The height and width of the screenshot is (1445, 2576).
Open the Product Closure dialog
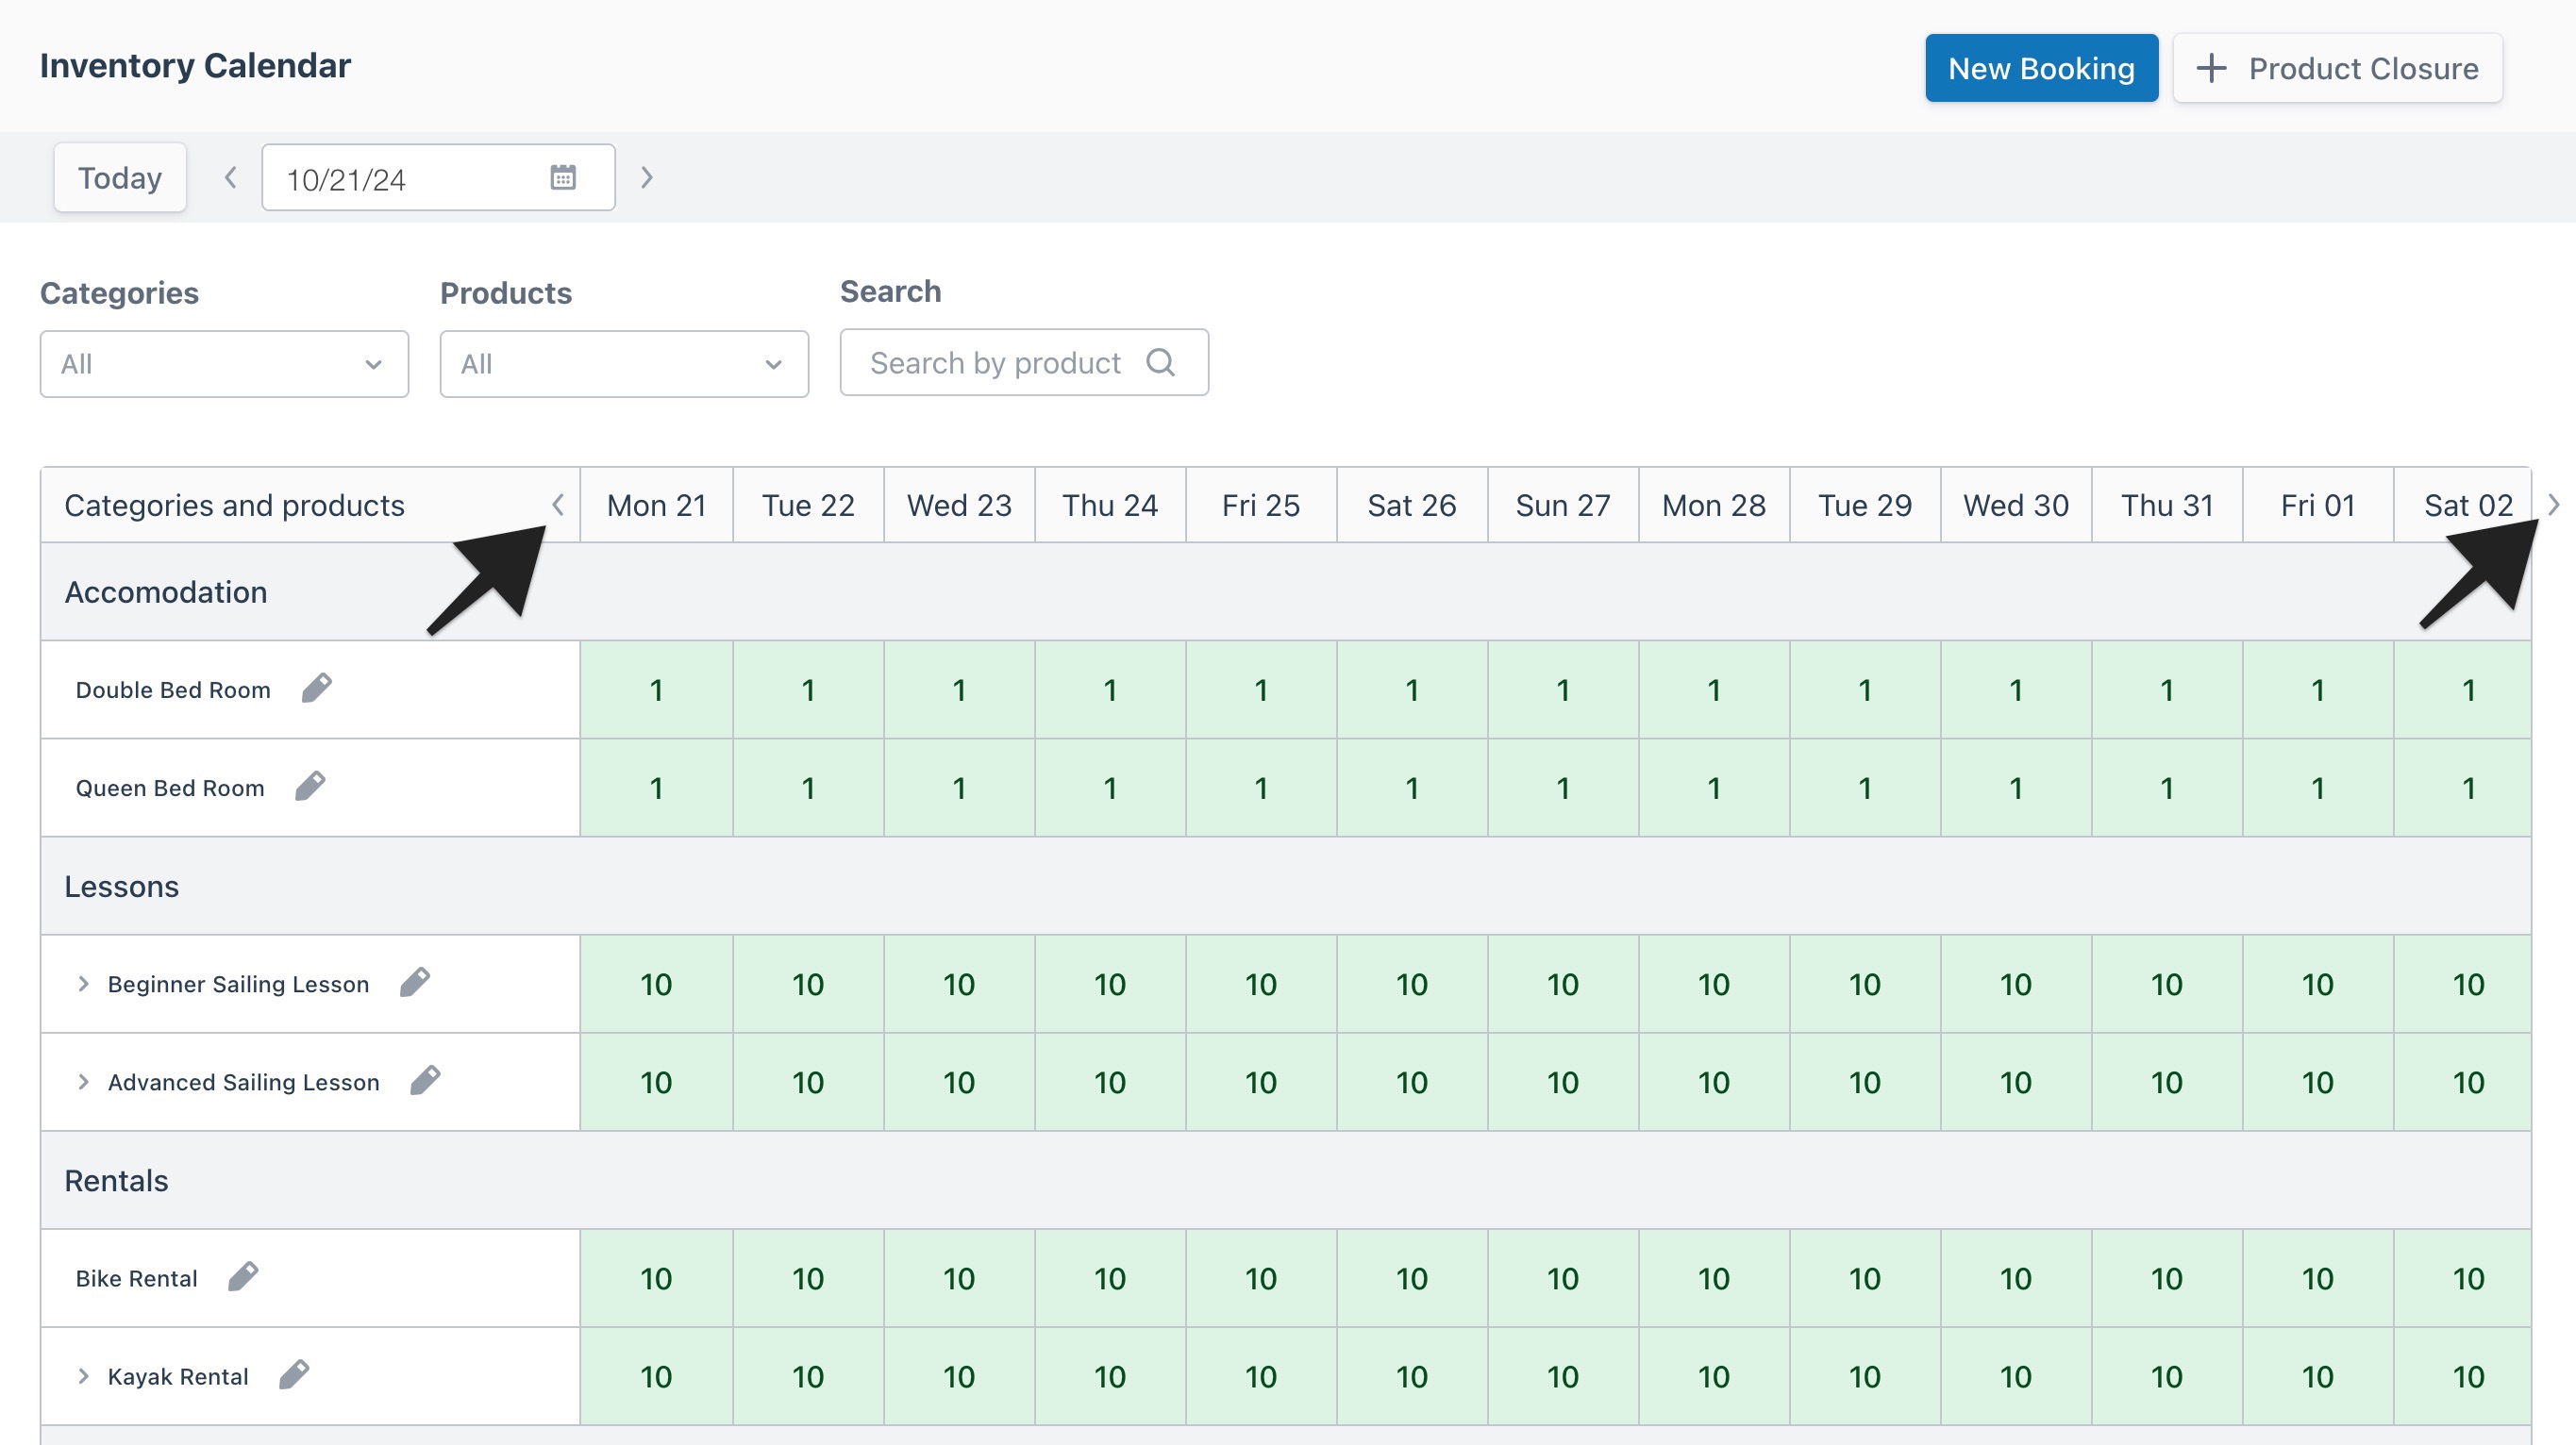[2337, 68]
